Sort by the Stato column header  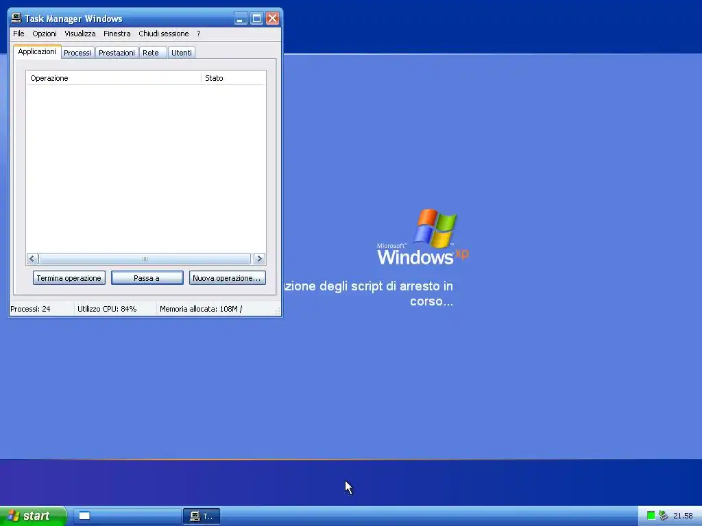(x=233, y=78)
